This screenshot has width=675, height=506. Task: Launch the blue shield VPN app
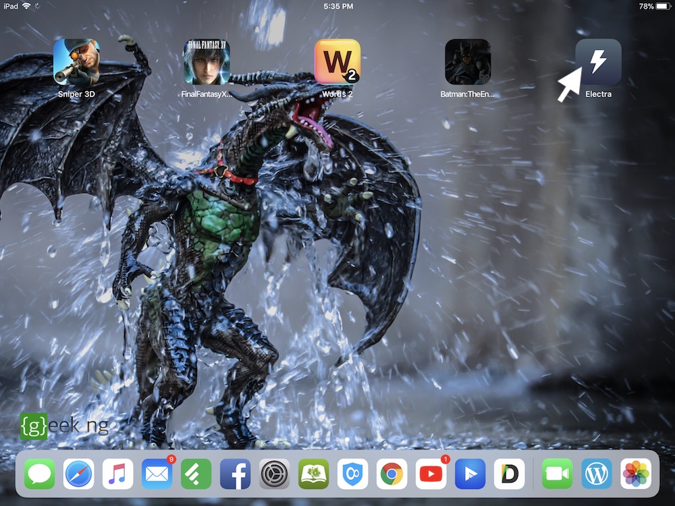click(x=352, y=474)
